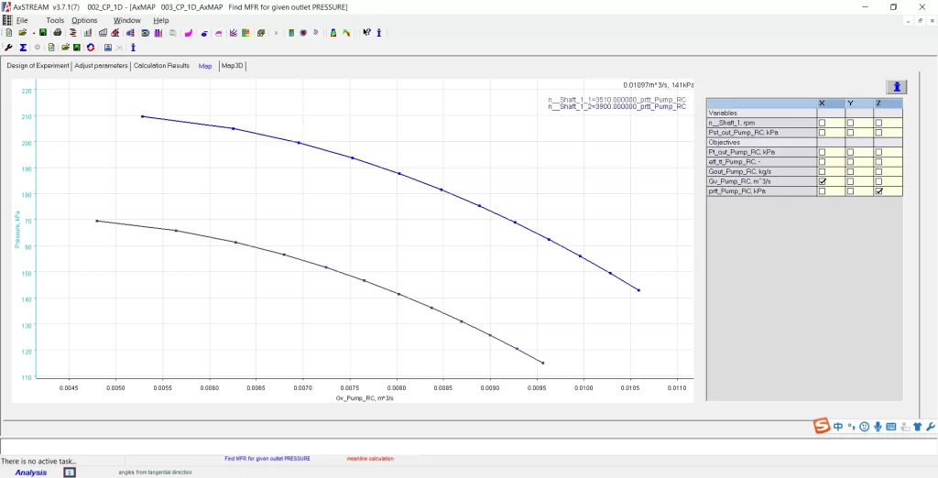Click the 'Find MFR for given outlet PRESSURE' status text
This screenshot has height=478, width=938.
[x=267, y=459]
